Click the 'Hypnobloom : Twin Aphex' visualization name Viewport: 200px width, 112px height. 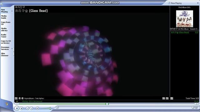(x=34, y=98)
